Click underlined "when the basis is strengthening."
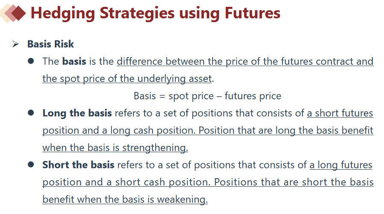 click(115, 147)
